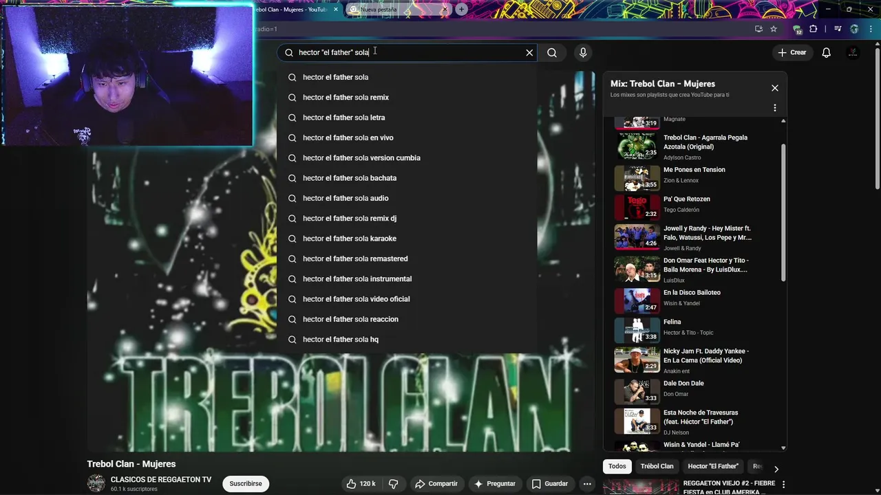The width and height of the screenshot is (881, 495).
Task: Choose suggestion "hector el father sola karaoke"
Action: [x=407, y=239]
